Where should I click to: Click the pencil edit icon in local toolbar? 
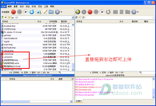tap(45, 12)
